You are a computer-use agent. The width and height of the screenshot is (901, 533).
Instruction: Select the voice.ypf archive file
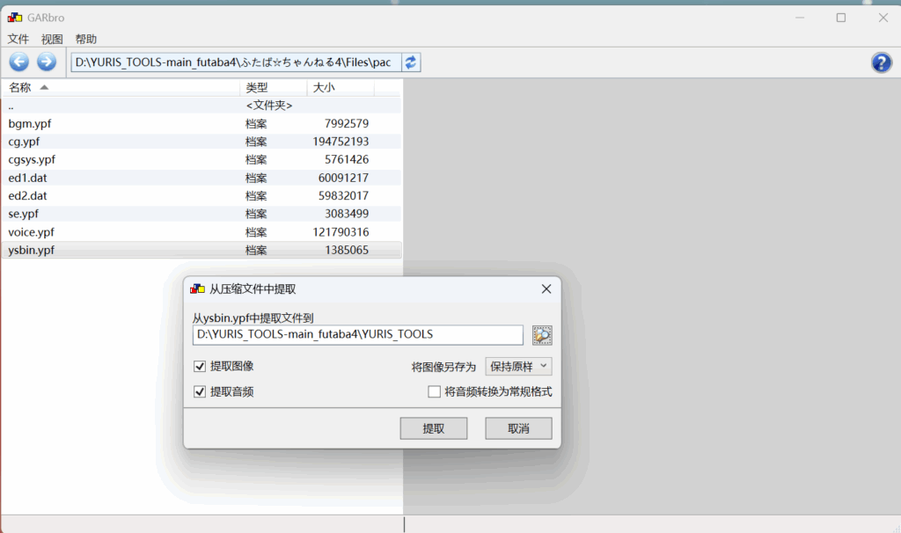(32, 232)
